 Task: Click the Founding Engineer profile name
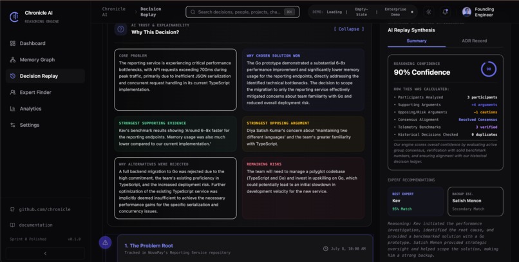(484, 12)
